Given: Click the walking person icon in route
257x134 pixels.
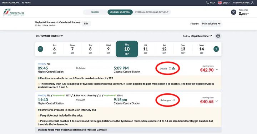Looking at the screenshot, I should (100, 96).
